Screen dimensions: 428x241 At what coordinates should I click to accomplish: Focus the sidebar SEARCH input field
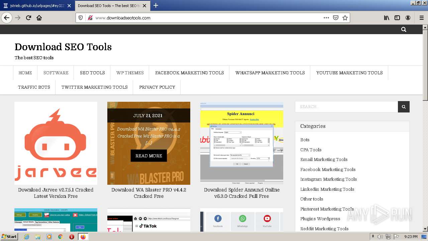point(346,107)
